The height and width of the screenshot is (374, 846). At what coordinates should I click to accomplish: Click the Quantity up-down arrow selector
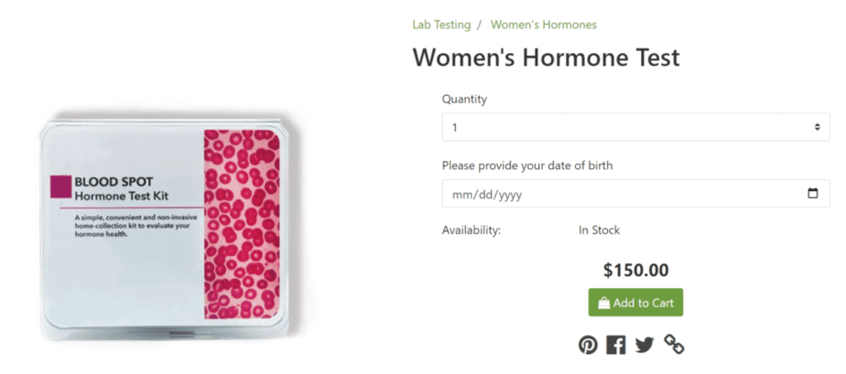point(818,127)
